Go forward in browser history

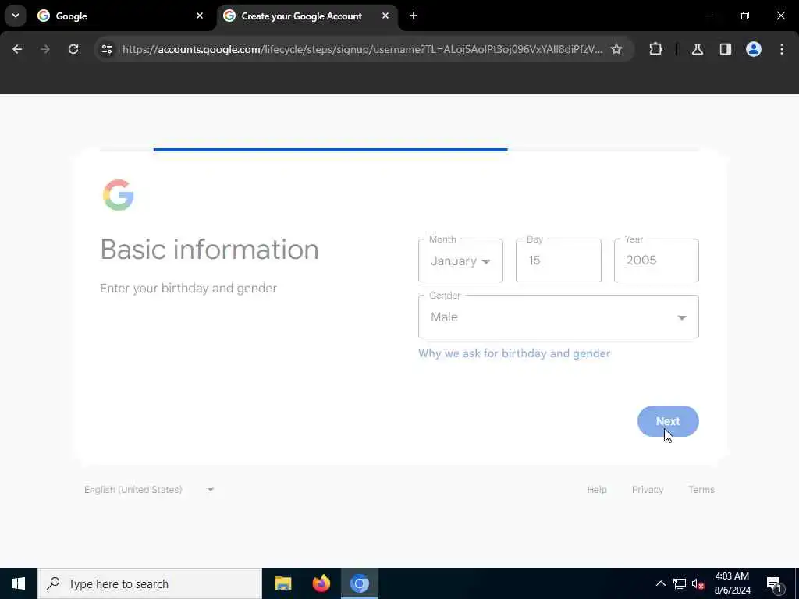45,49
